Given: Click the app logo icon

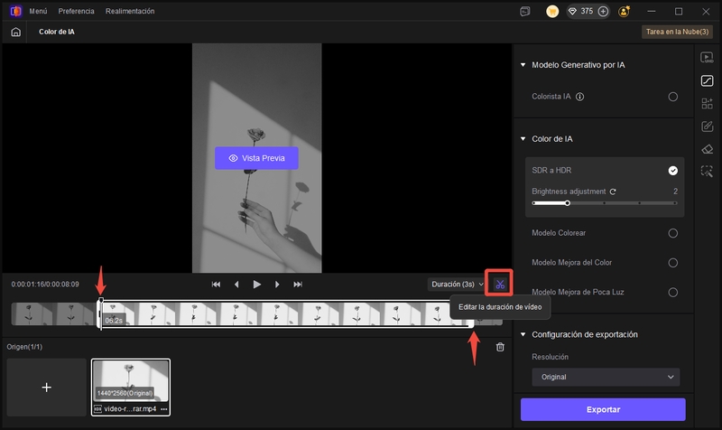Looking at the screenshot, I should pos(15,11).
